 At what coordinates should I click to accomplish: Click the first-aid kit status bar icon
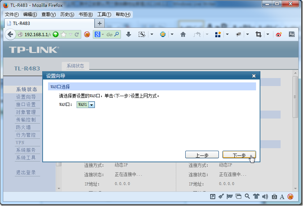274,197
